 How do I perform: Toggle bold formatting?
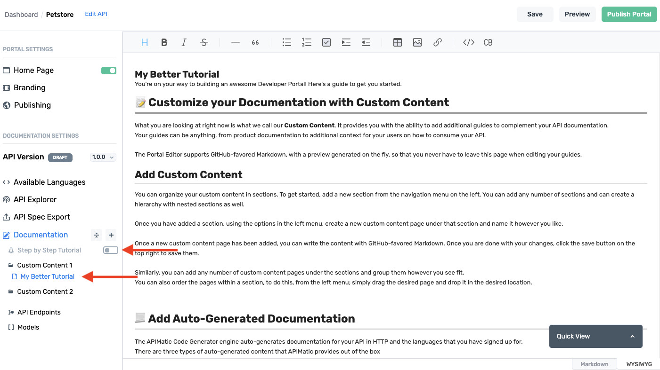(x=164, y=42)
